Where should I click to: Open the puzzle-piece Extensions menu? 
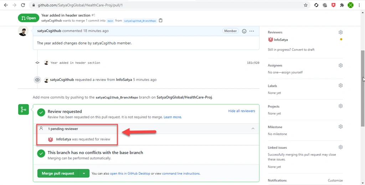(342, 5)
